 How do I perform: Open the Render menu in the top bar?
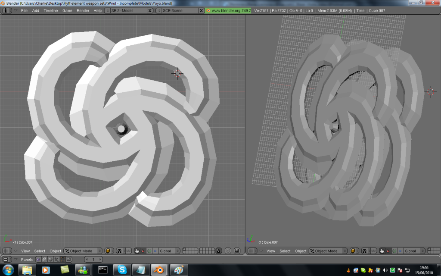[x=83, y=10]
